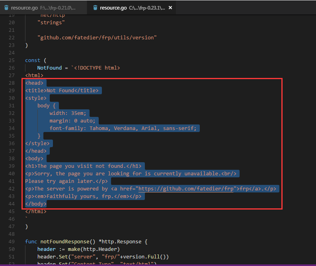The image size is (316, 266).
Task: Open the github.com/fatedier/frp URL in line 42
Action: coord(187,189)
